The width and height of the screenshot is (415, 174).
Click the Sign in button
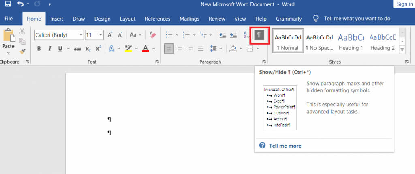[404, 4]
